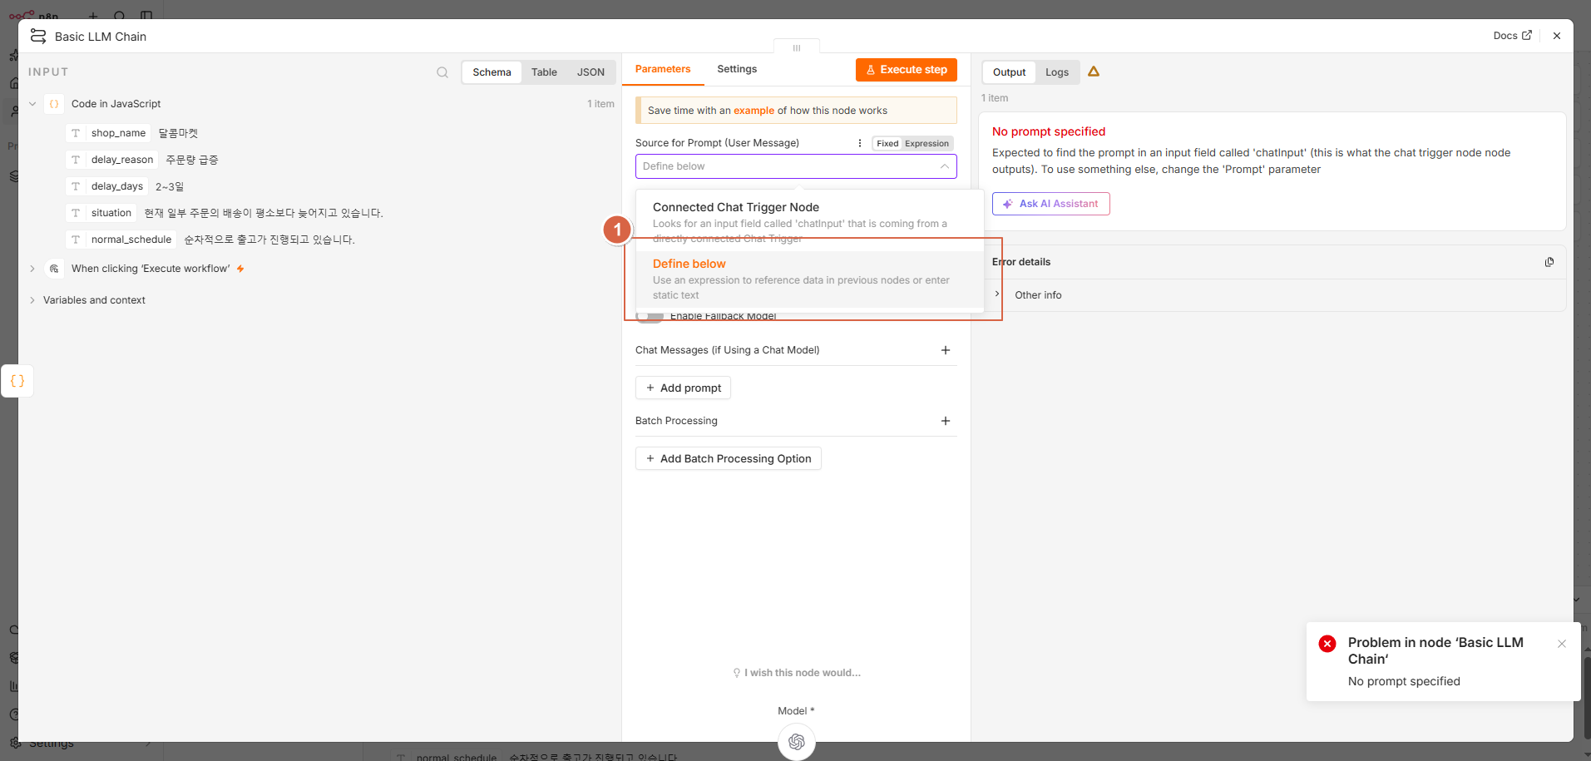Open the Source for Prompt dropdown
The width and height of the screenshot is (1591, 761).
[796, 166]
